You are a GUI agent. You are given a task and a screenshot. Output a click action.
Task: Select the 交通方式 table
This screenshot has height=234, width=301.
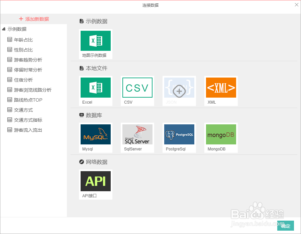[x=23, y=110]
